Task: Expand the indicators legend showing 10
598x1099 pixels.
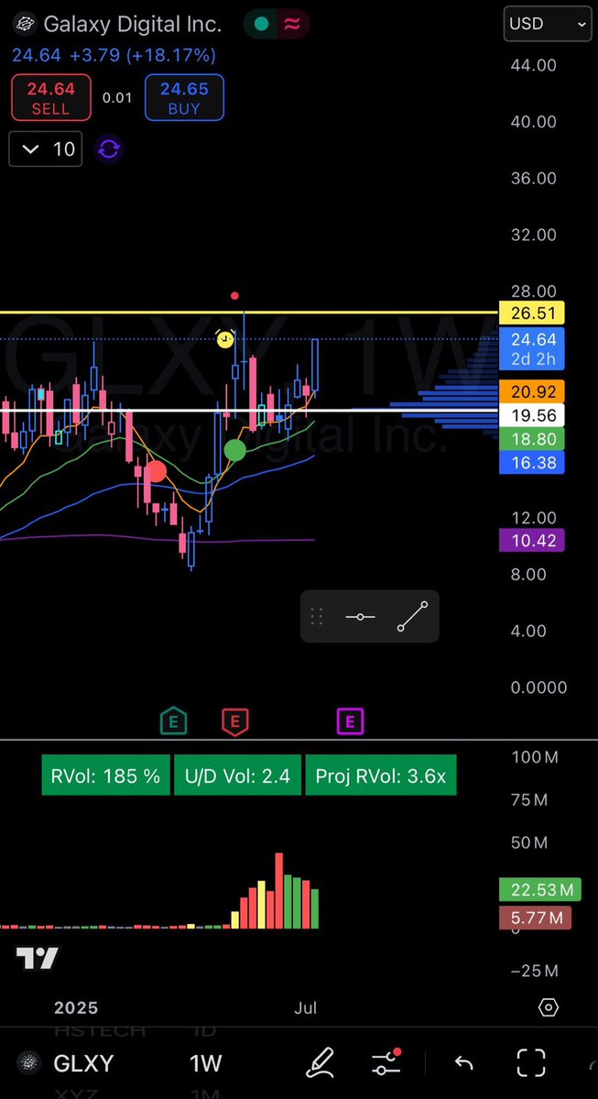Action: pyautogui.click(x=46, y=148)
